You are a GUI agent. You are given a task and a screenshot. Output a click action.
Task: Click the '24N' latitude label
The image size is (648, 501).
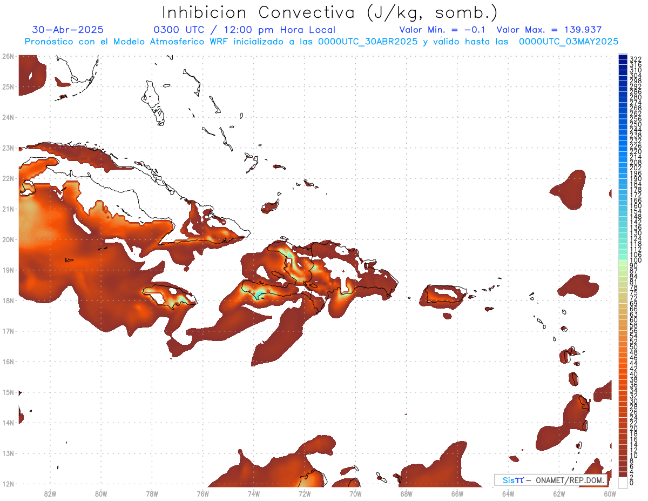(8, 117)
